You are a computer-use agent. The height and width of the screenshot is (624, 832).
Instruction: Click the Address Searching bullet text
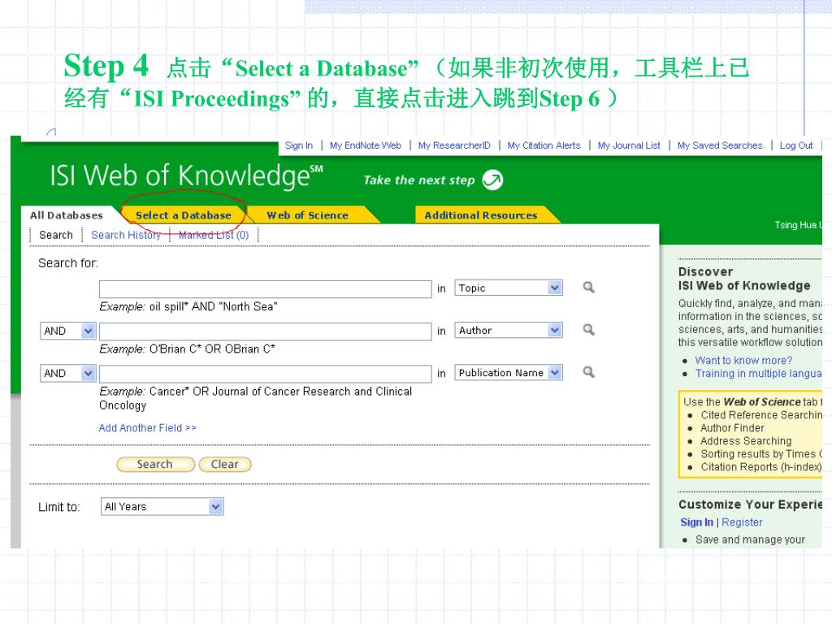point(746,441)
